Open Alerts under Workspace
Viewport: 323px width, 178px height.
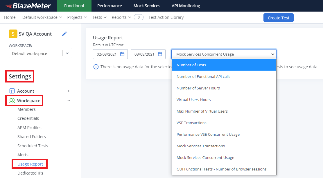pyautogui.click(x=23, y=155)
